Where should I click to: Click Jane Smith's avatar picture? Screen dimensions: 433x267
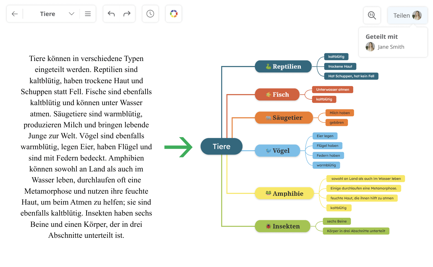tap(370, 47)
